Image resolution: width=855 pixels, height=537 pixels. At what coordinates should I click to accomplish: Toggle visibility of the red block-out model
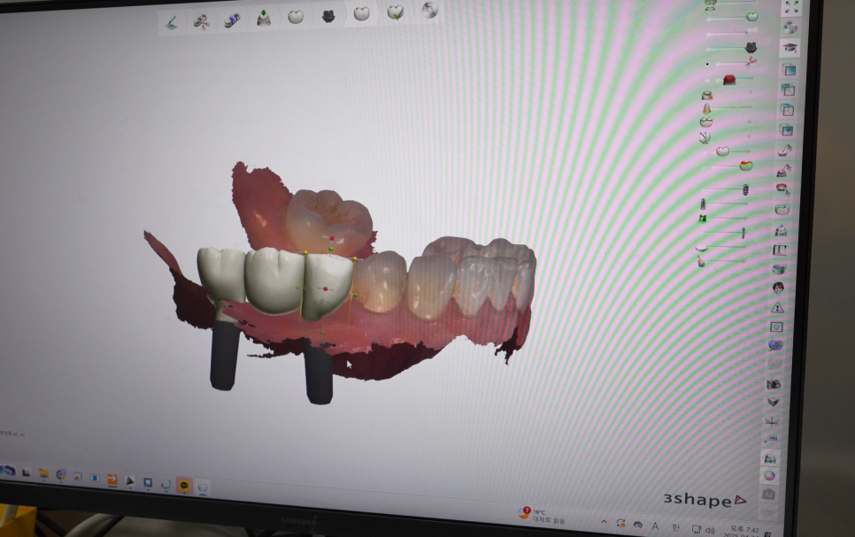(729, 80)
